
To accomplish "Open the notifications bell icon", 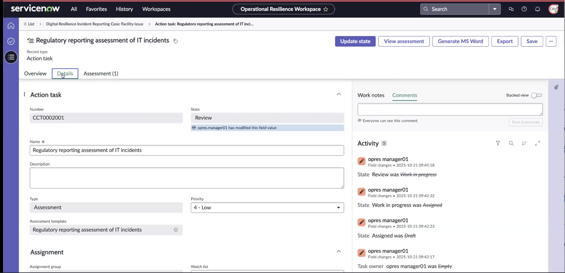I will tap(538, 9).
